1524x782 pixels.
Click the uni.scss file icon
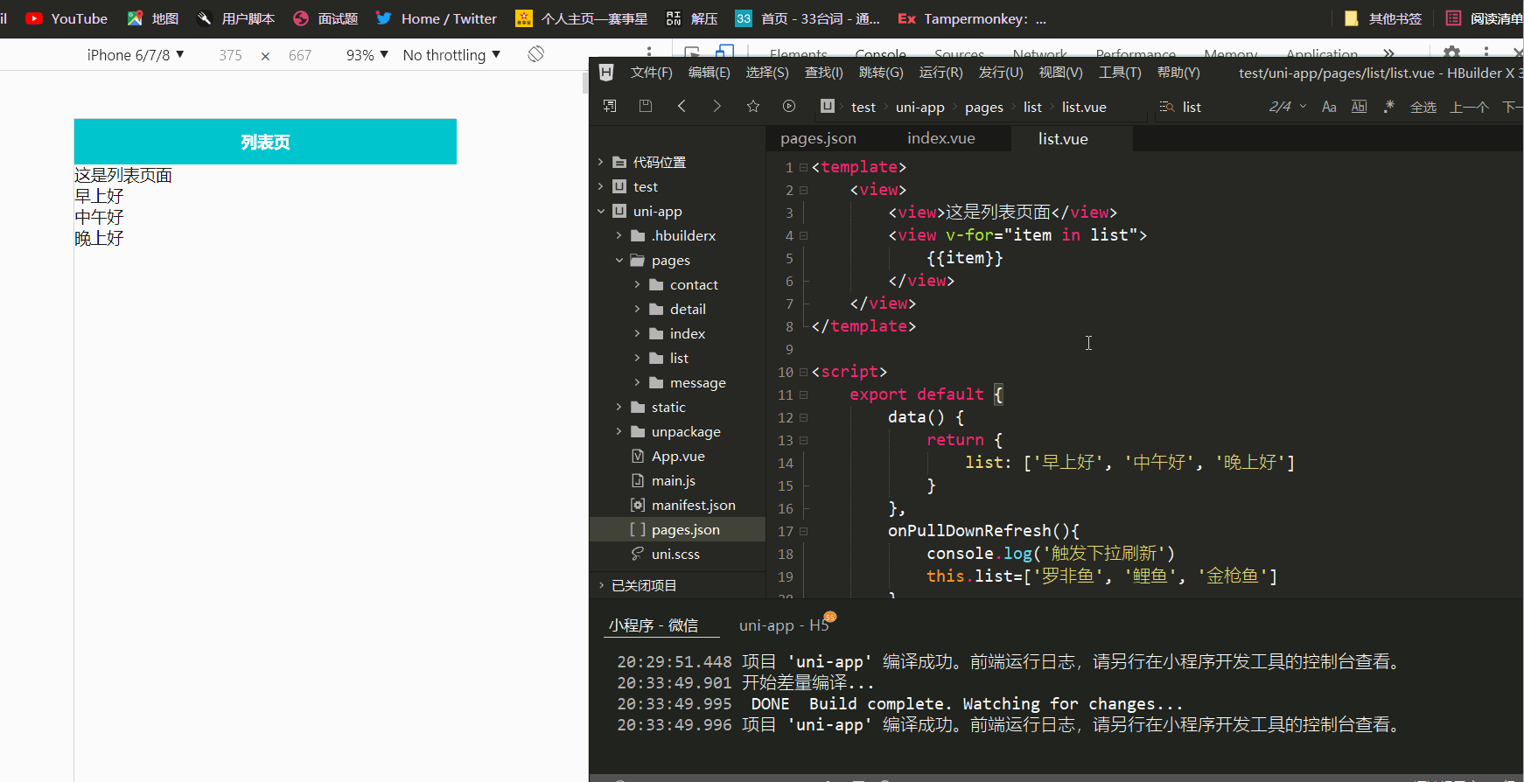click(638, 554)
